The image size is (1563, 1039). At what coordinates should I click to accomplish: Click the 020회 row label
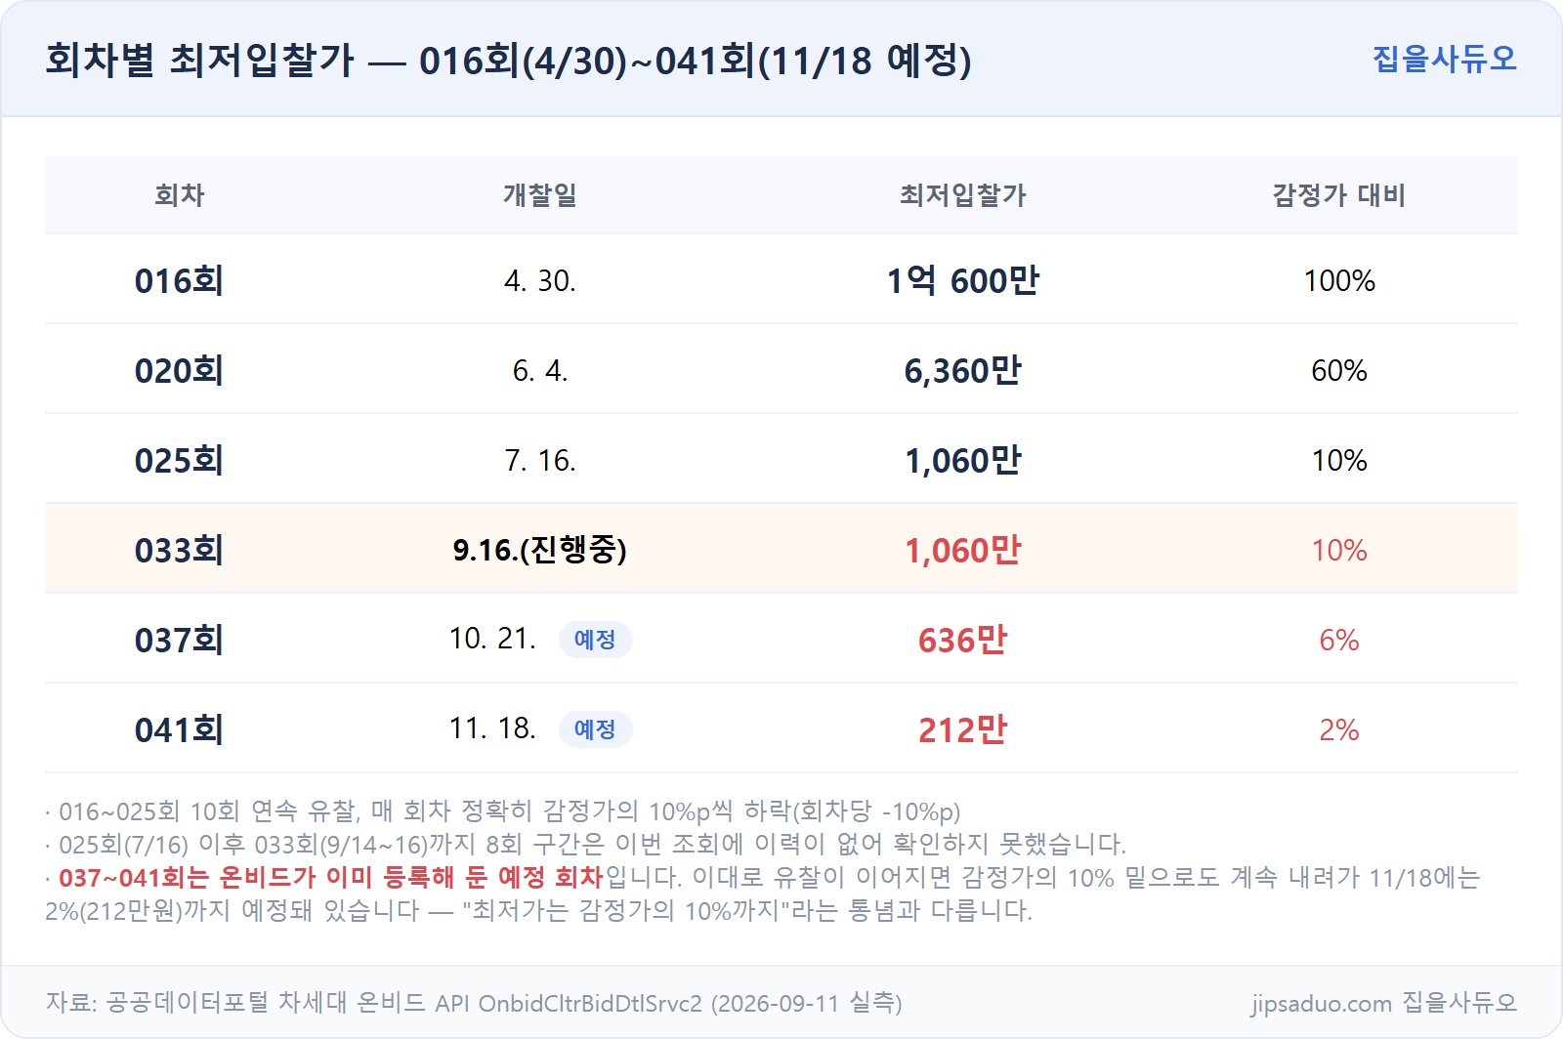180,371
